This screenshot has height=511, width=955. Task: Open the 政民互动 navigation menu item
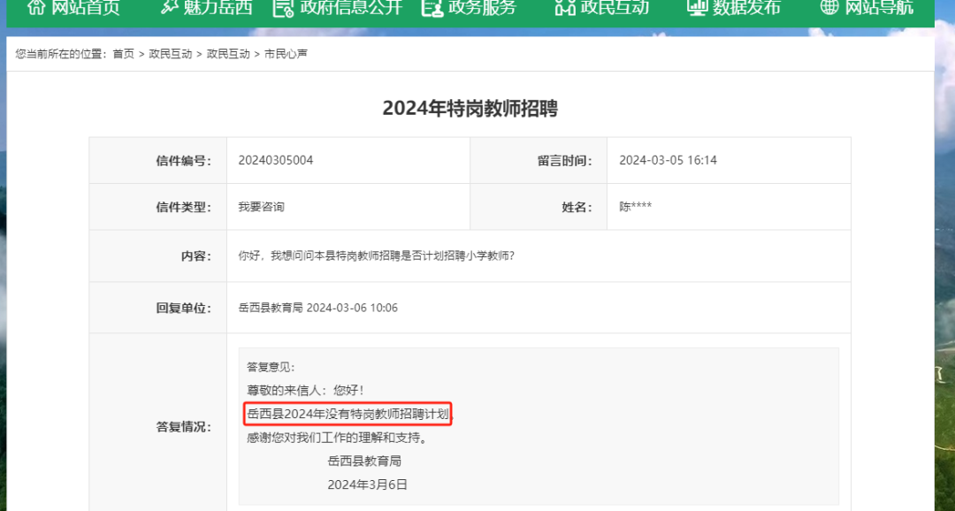[x=615, y=7]
